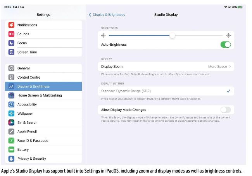The image size is (252, 176).
Task: Click the Notifications bell icon
Action: tap(11, 25)
